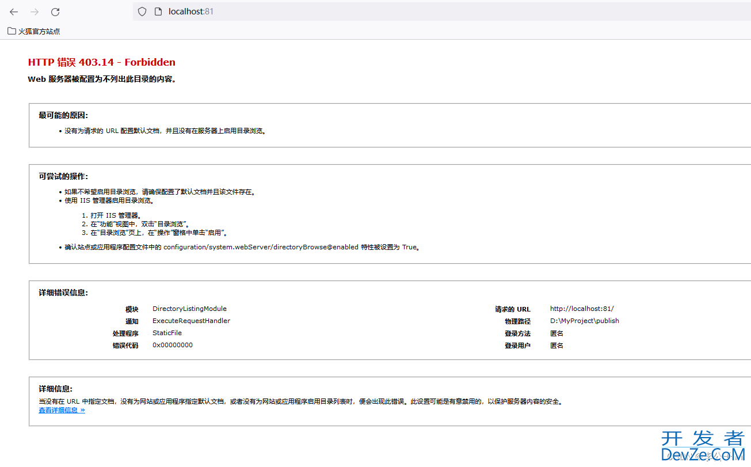Image resolution: width=751 pixels, height=467 pixels.
Task: Select the DirectoryListingModule value
Action: pyautogui.click(x=190, y=309)
